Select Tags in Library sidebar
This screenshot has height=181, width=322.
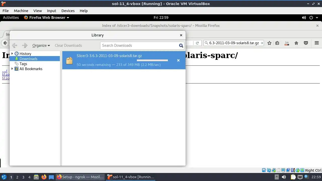click(23, 64)
